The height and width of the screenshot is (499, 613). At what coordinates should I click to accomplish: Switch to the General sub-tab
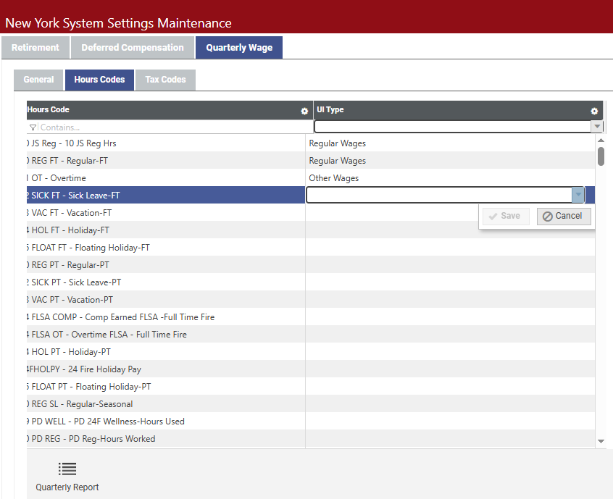pyautogui.click(x=38, y=80)
